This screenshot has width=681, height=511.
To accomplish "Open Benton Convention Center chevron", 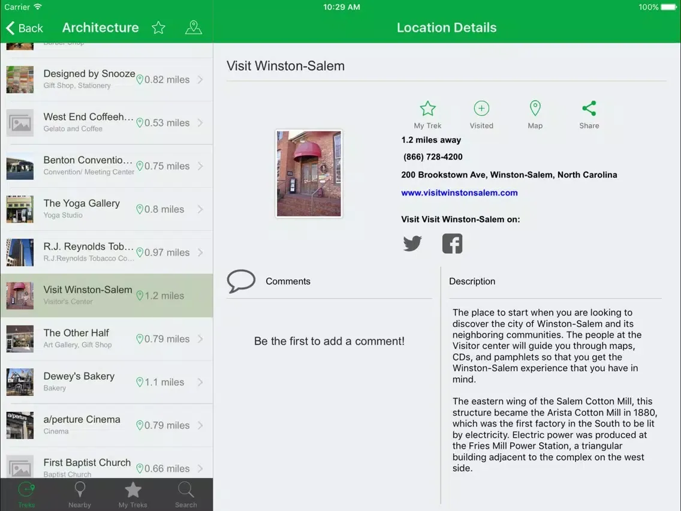I will click(200, 166).
